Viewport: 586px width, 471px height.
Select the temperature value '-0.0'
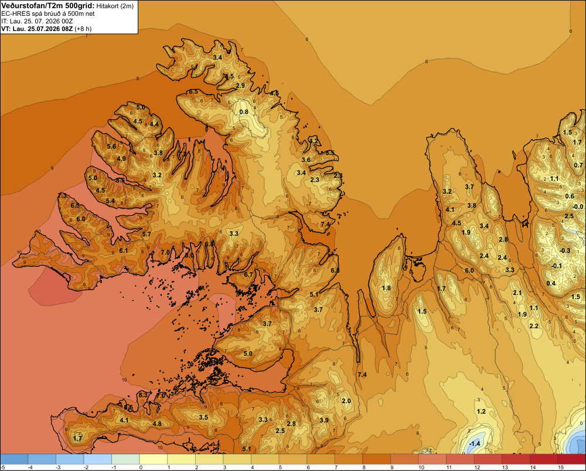(578, 207)
